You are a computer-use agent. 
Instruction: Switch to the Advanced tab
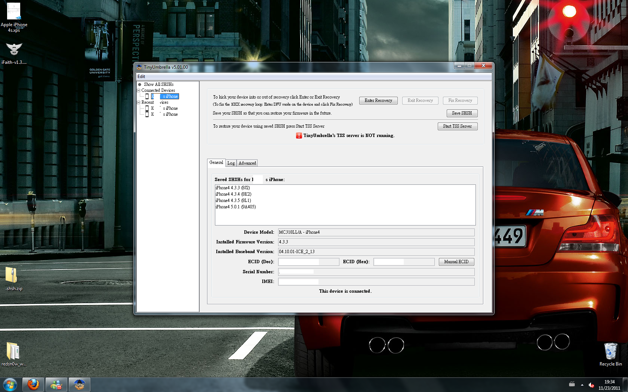247,163
